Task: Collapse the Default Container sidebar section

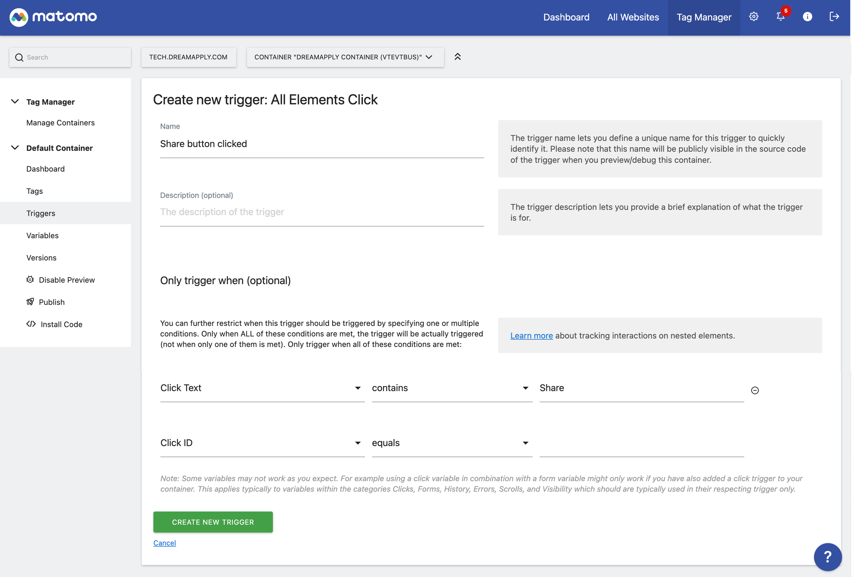Action: click(15, 148)
